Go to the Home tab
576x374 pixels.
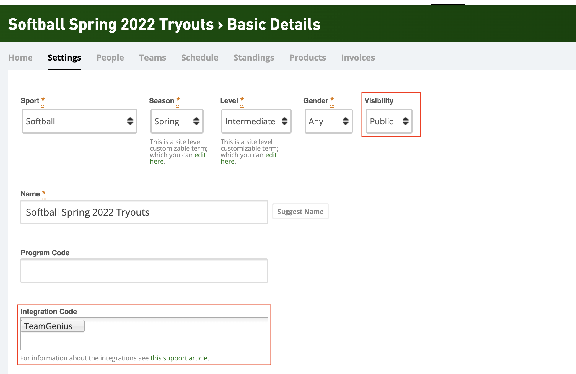pos(20,58)
